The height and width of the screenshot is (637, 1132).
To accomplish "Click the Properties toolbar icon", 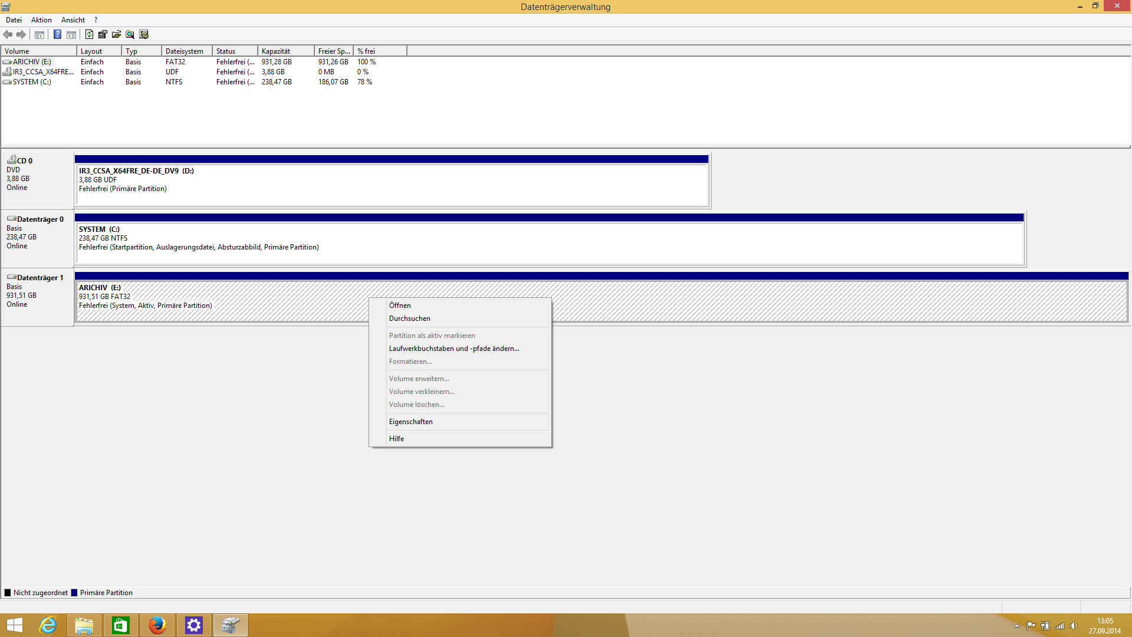I will [x=103, y=34].
